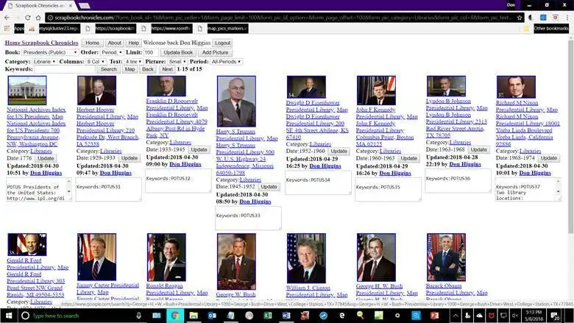Bookmark this page with the star icon
574x323 pixels.
(520, 18)
